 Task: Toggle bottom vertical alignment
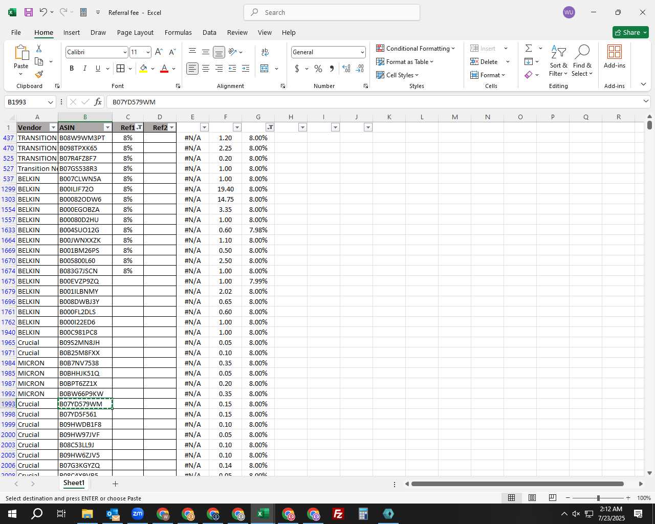click(x=219, y=52)
